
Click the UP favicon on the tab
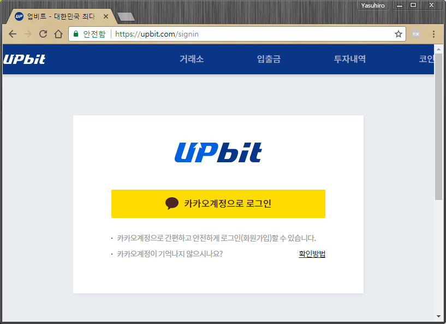click(x=19, y=16)
